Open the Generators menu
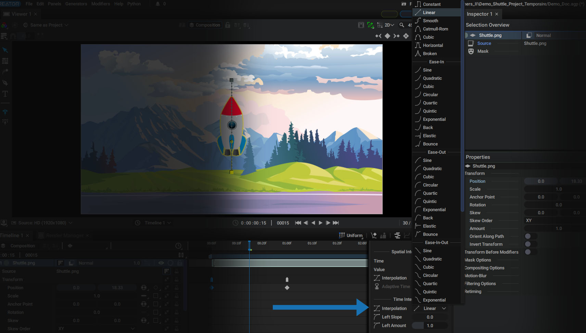 [x=76, y=4]
